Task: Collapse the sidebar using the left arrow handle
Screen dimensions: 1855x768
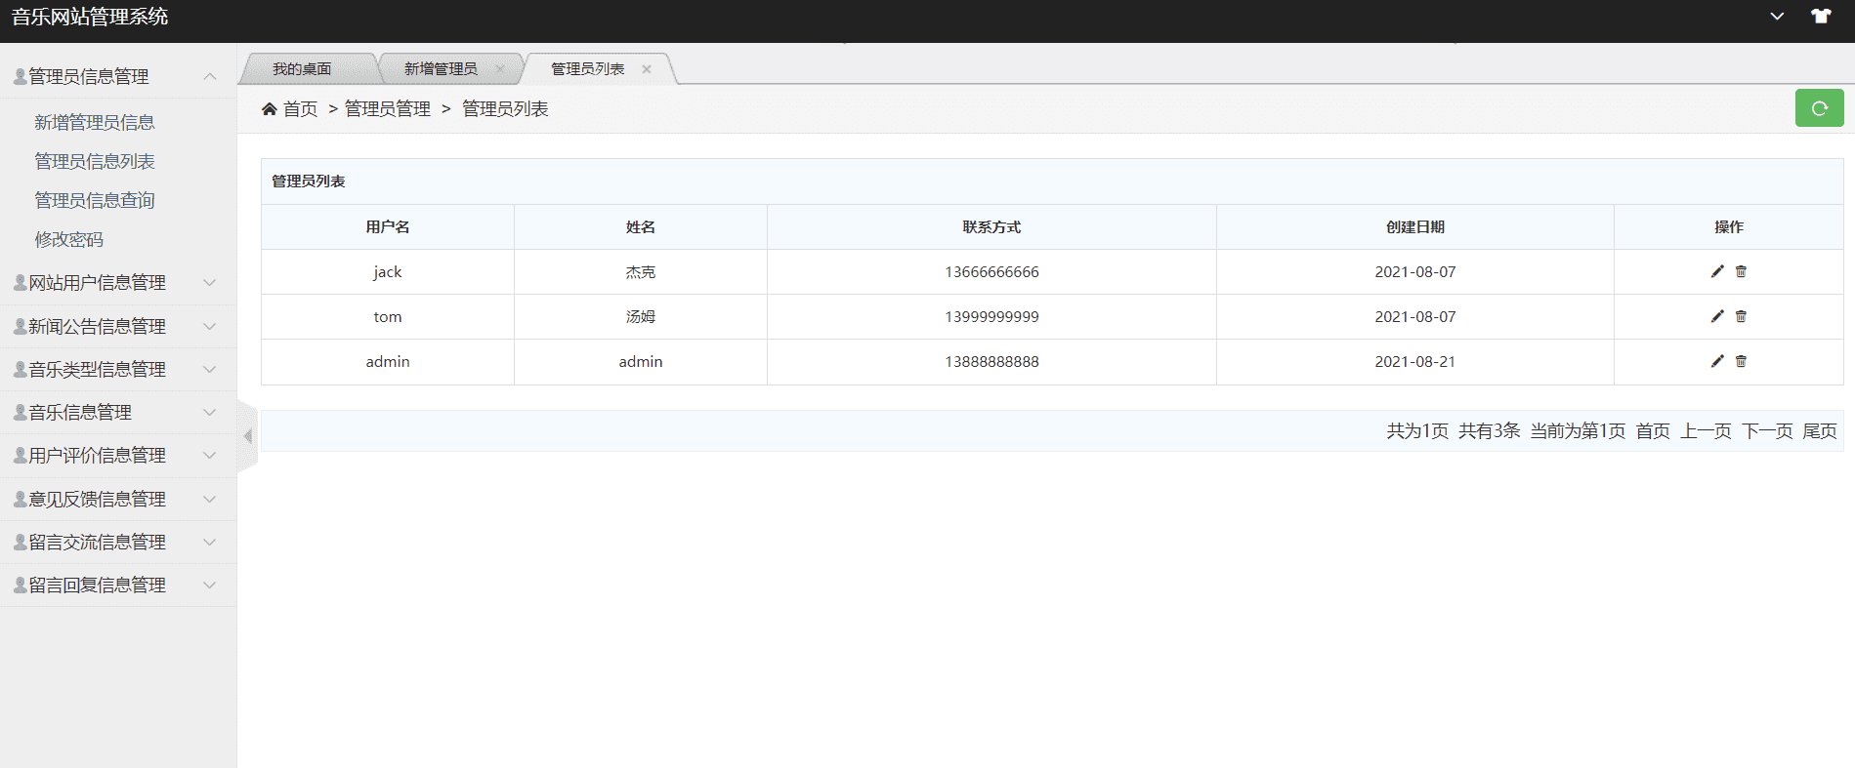Action: pos(247,436)
